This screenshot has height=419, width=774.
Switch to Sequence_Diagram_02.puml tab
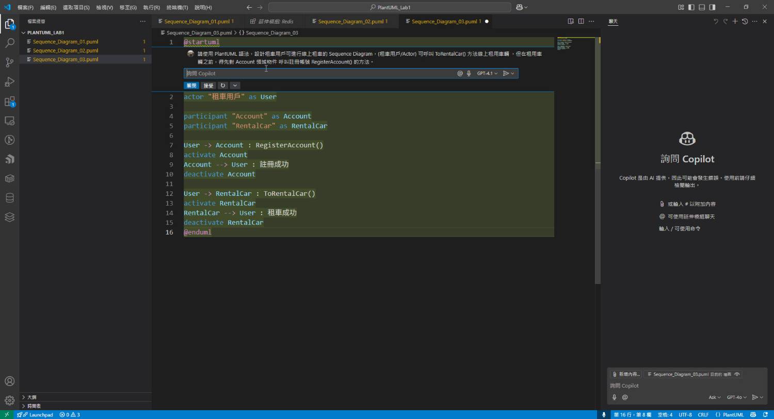[351, 21]
